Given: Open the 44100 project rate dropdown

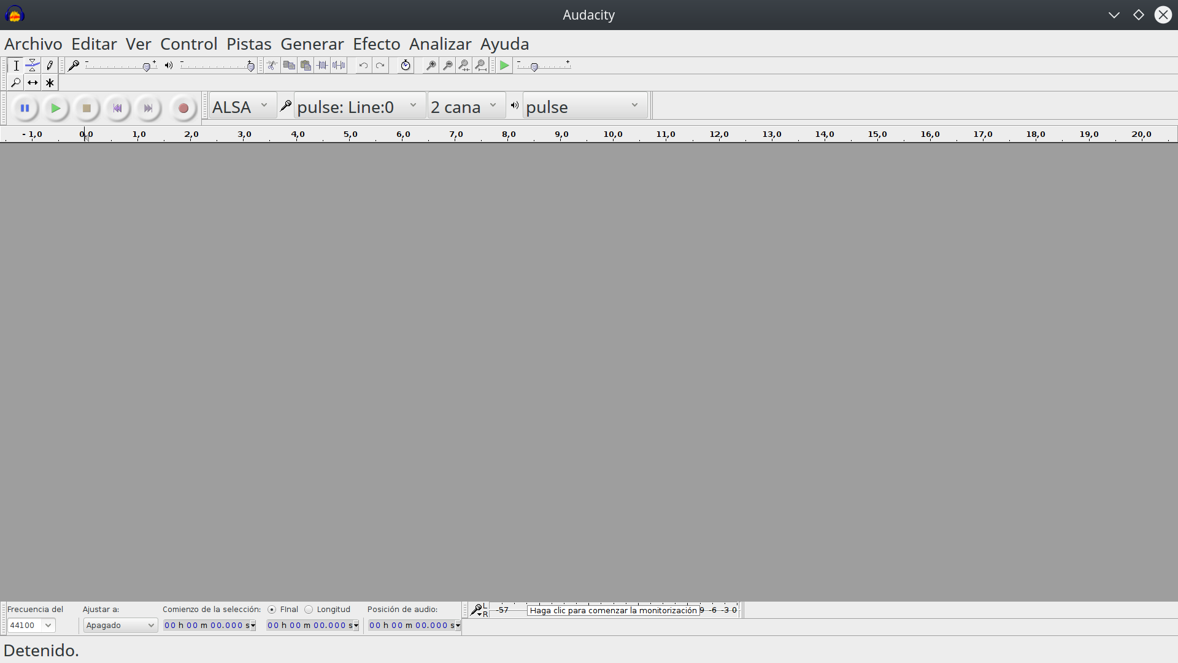Looking at the screenshot, I should point(31,625).
